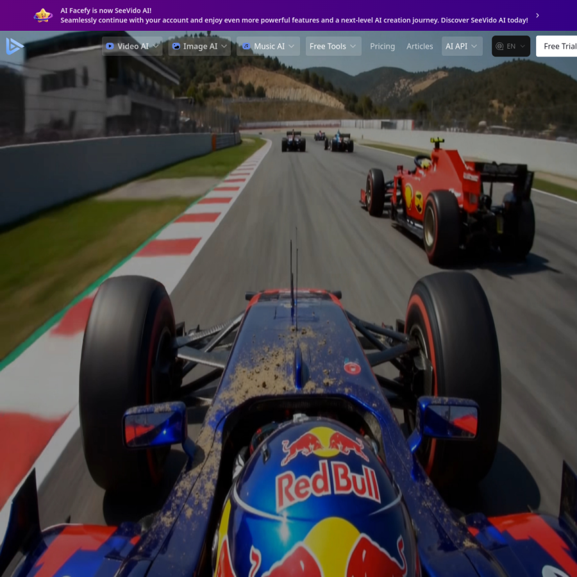
Task: Expand the Music AI dropdown chevron
Action: [x=292, y=46]
